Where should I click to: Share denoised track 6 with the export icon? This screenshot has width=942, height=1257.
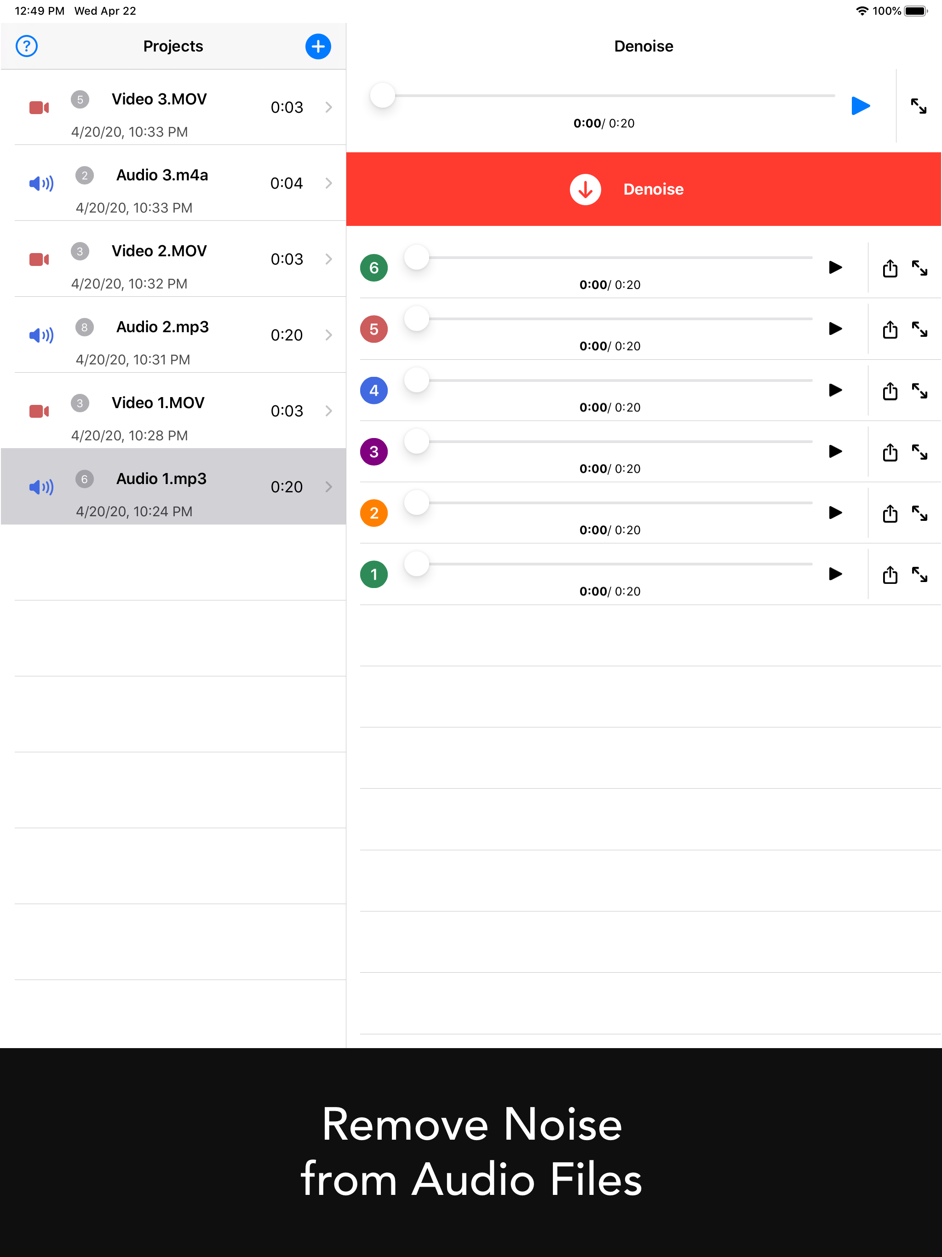[x=890, y=268]
